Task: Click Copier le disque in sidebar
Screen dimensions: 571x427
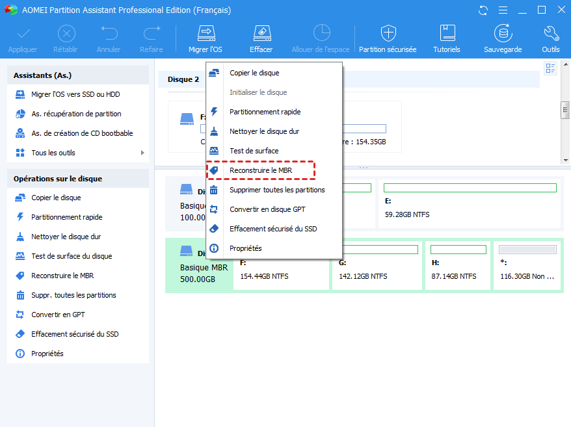Action: pyautogui.click(x=56, y=198)
